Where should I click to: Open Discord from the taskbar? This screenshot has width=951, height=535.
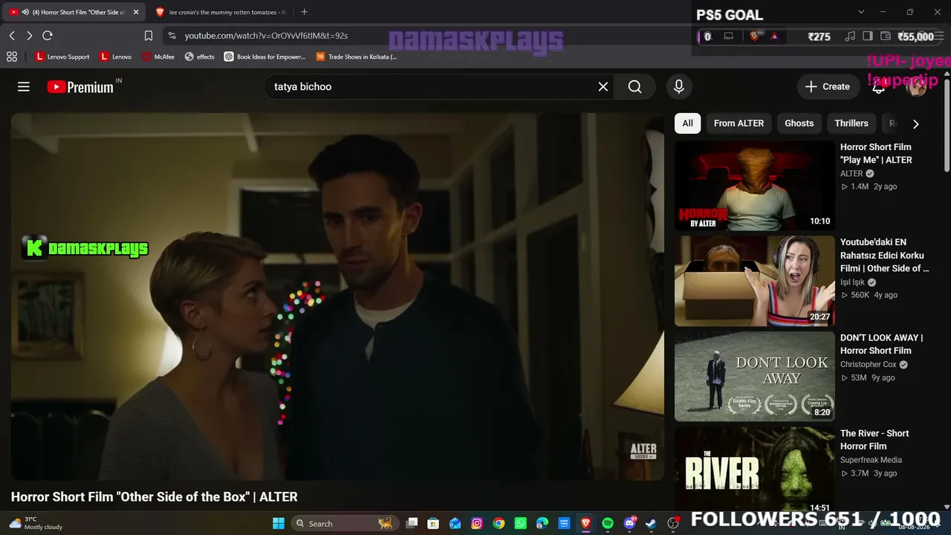tap(630, 524)
